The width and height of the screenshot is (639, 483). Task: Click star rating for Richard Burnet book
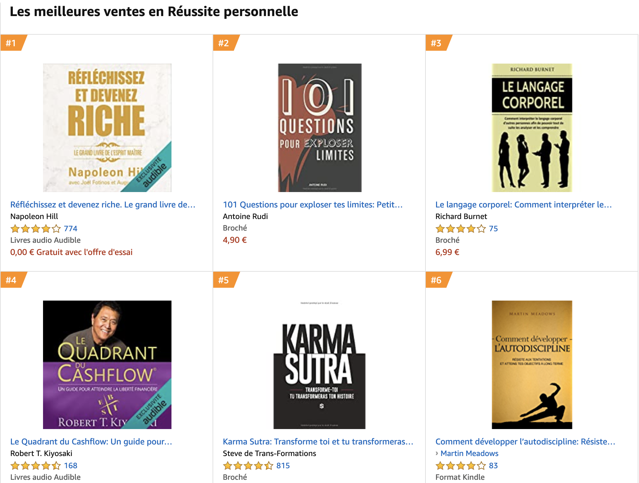460,229
